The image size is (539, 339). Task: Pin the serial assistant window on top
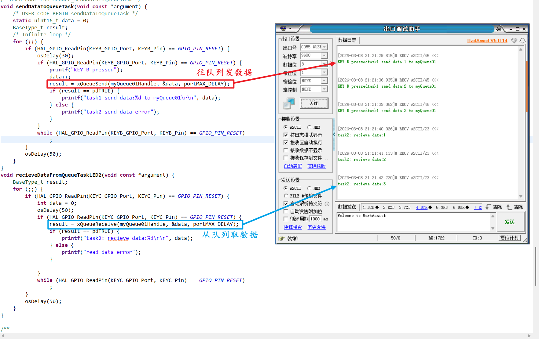click(x=499, y=29)
